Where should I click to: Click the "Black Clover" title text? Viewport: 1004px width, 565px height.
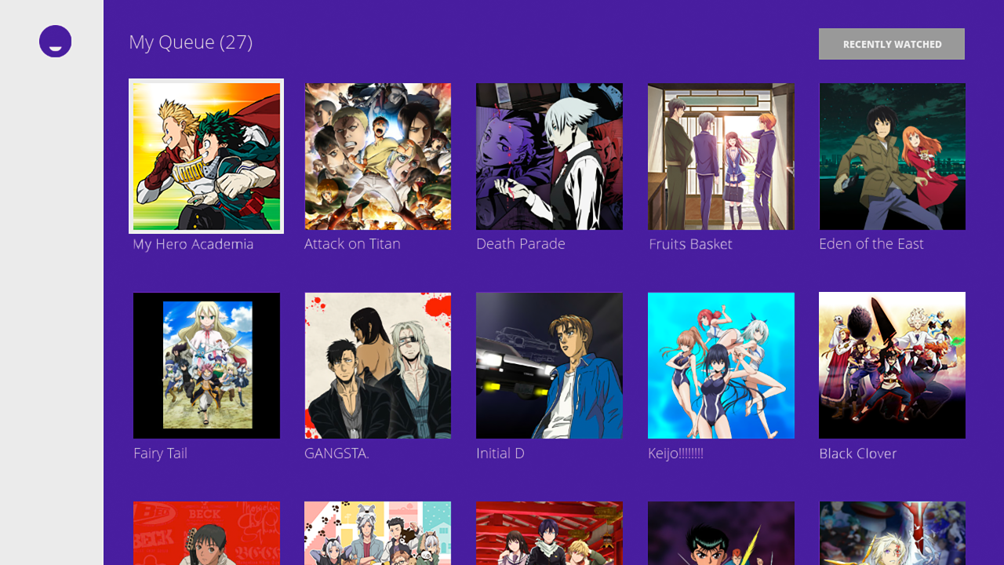click(x=858, y=454)
